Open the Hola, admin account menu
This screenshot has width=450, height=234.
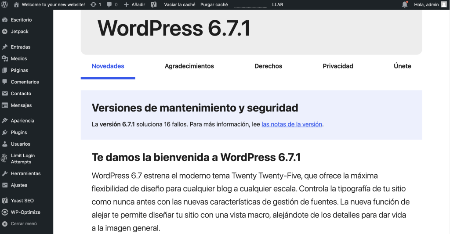(x=426, y=4)
